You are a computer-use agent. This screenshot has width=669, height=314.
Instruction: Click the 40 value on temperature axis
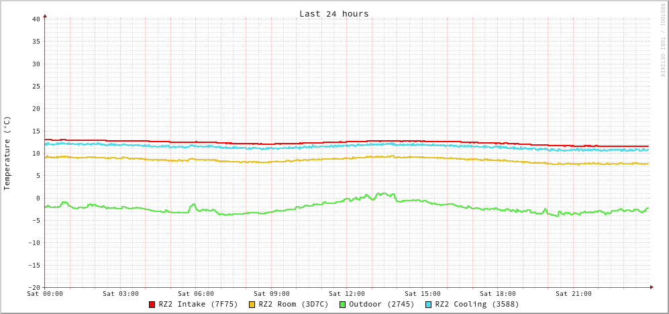coord(36,19)
